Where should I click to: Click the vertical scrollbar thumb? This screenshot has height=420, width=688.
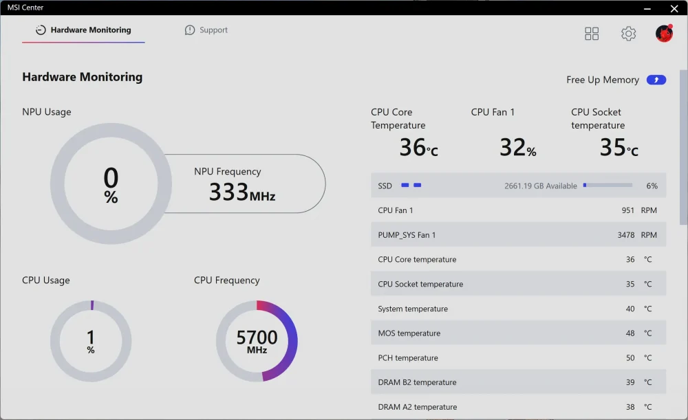click(x=683, y=147)
